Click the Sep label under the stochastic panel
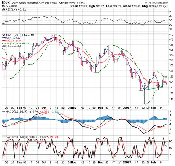175x166 pixels. [x=20, y=163]
